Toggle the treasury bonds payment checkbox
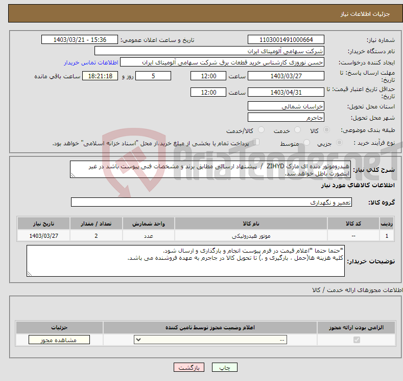Screen dimensions: 403x381 pos(256,142)
